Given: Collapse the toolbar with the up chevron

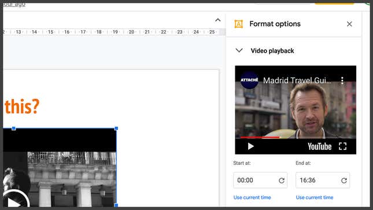Looking at the screenshot, I should (x=217, y=20).
